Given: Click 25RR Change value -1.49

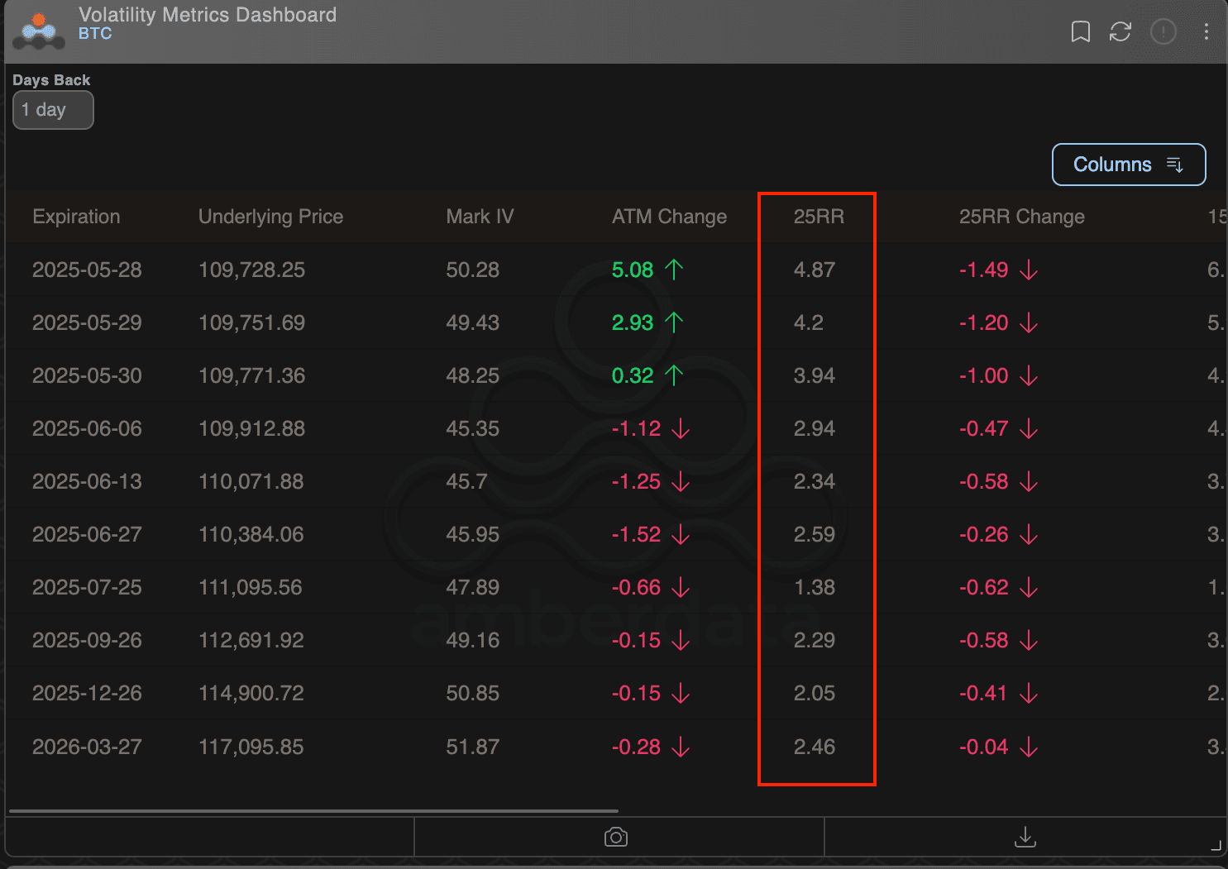Looking at the screenshot, I should [983, 270].
